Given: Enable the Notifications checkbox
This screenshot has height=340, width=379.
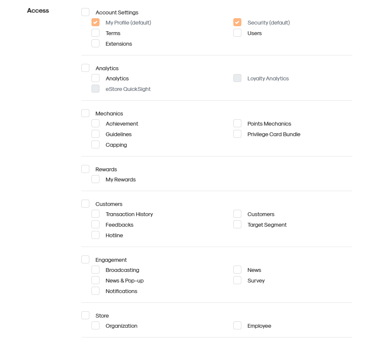Looking at the screenshot, I should (x=95, y=291).
